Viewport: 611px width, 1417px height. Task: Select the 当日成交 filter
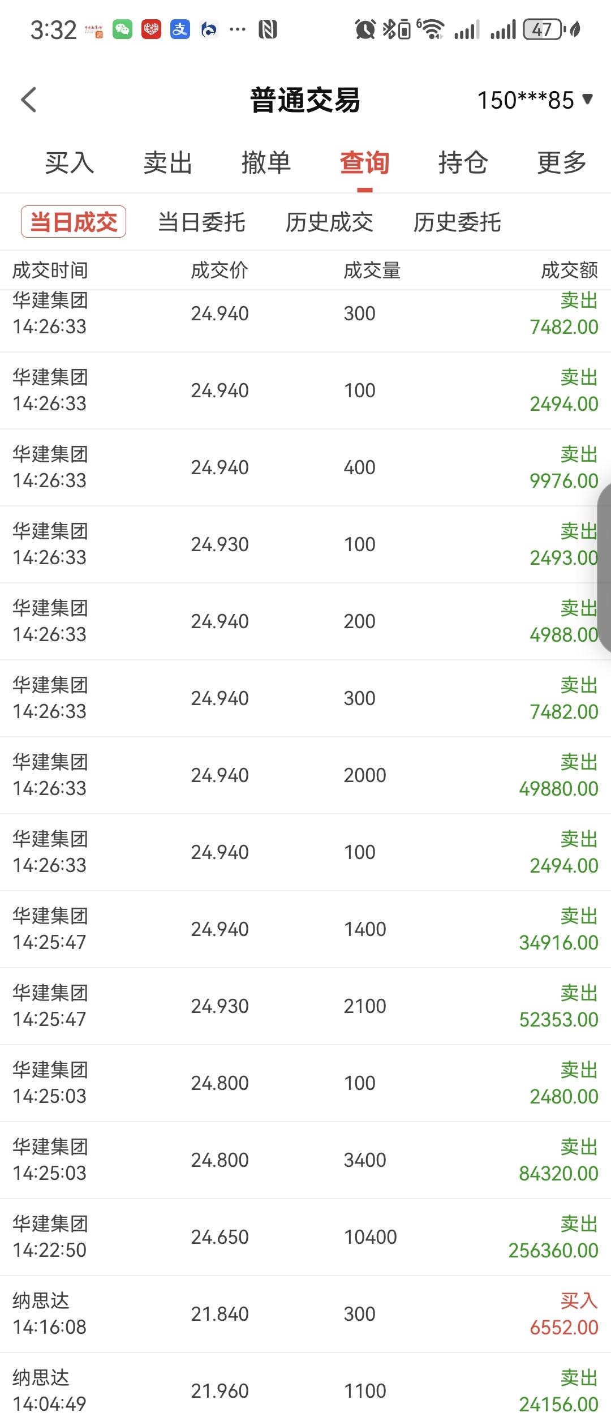tap(74, 222)
